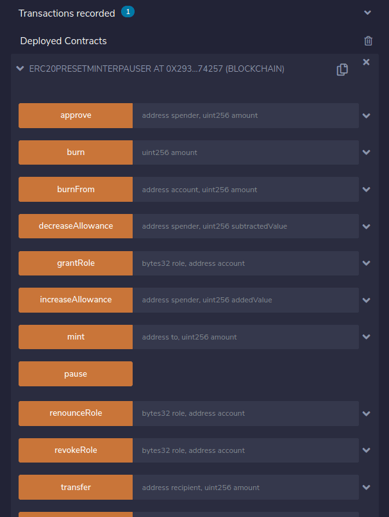Click the burn amount input field
The height and width of the screenshot is (517, 389).
tap(245, 152)
